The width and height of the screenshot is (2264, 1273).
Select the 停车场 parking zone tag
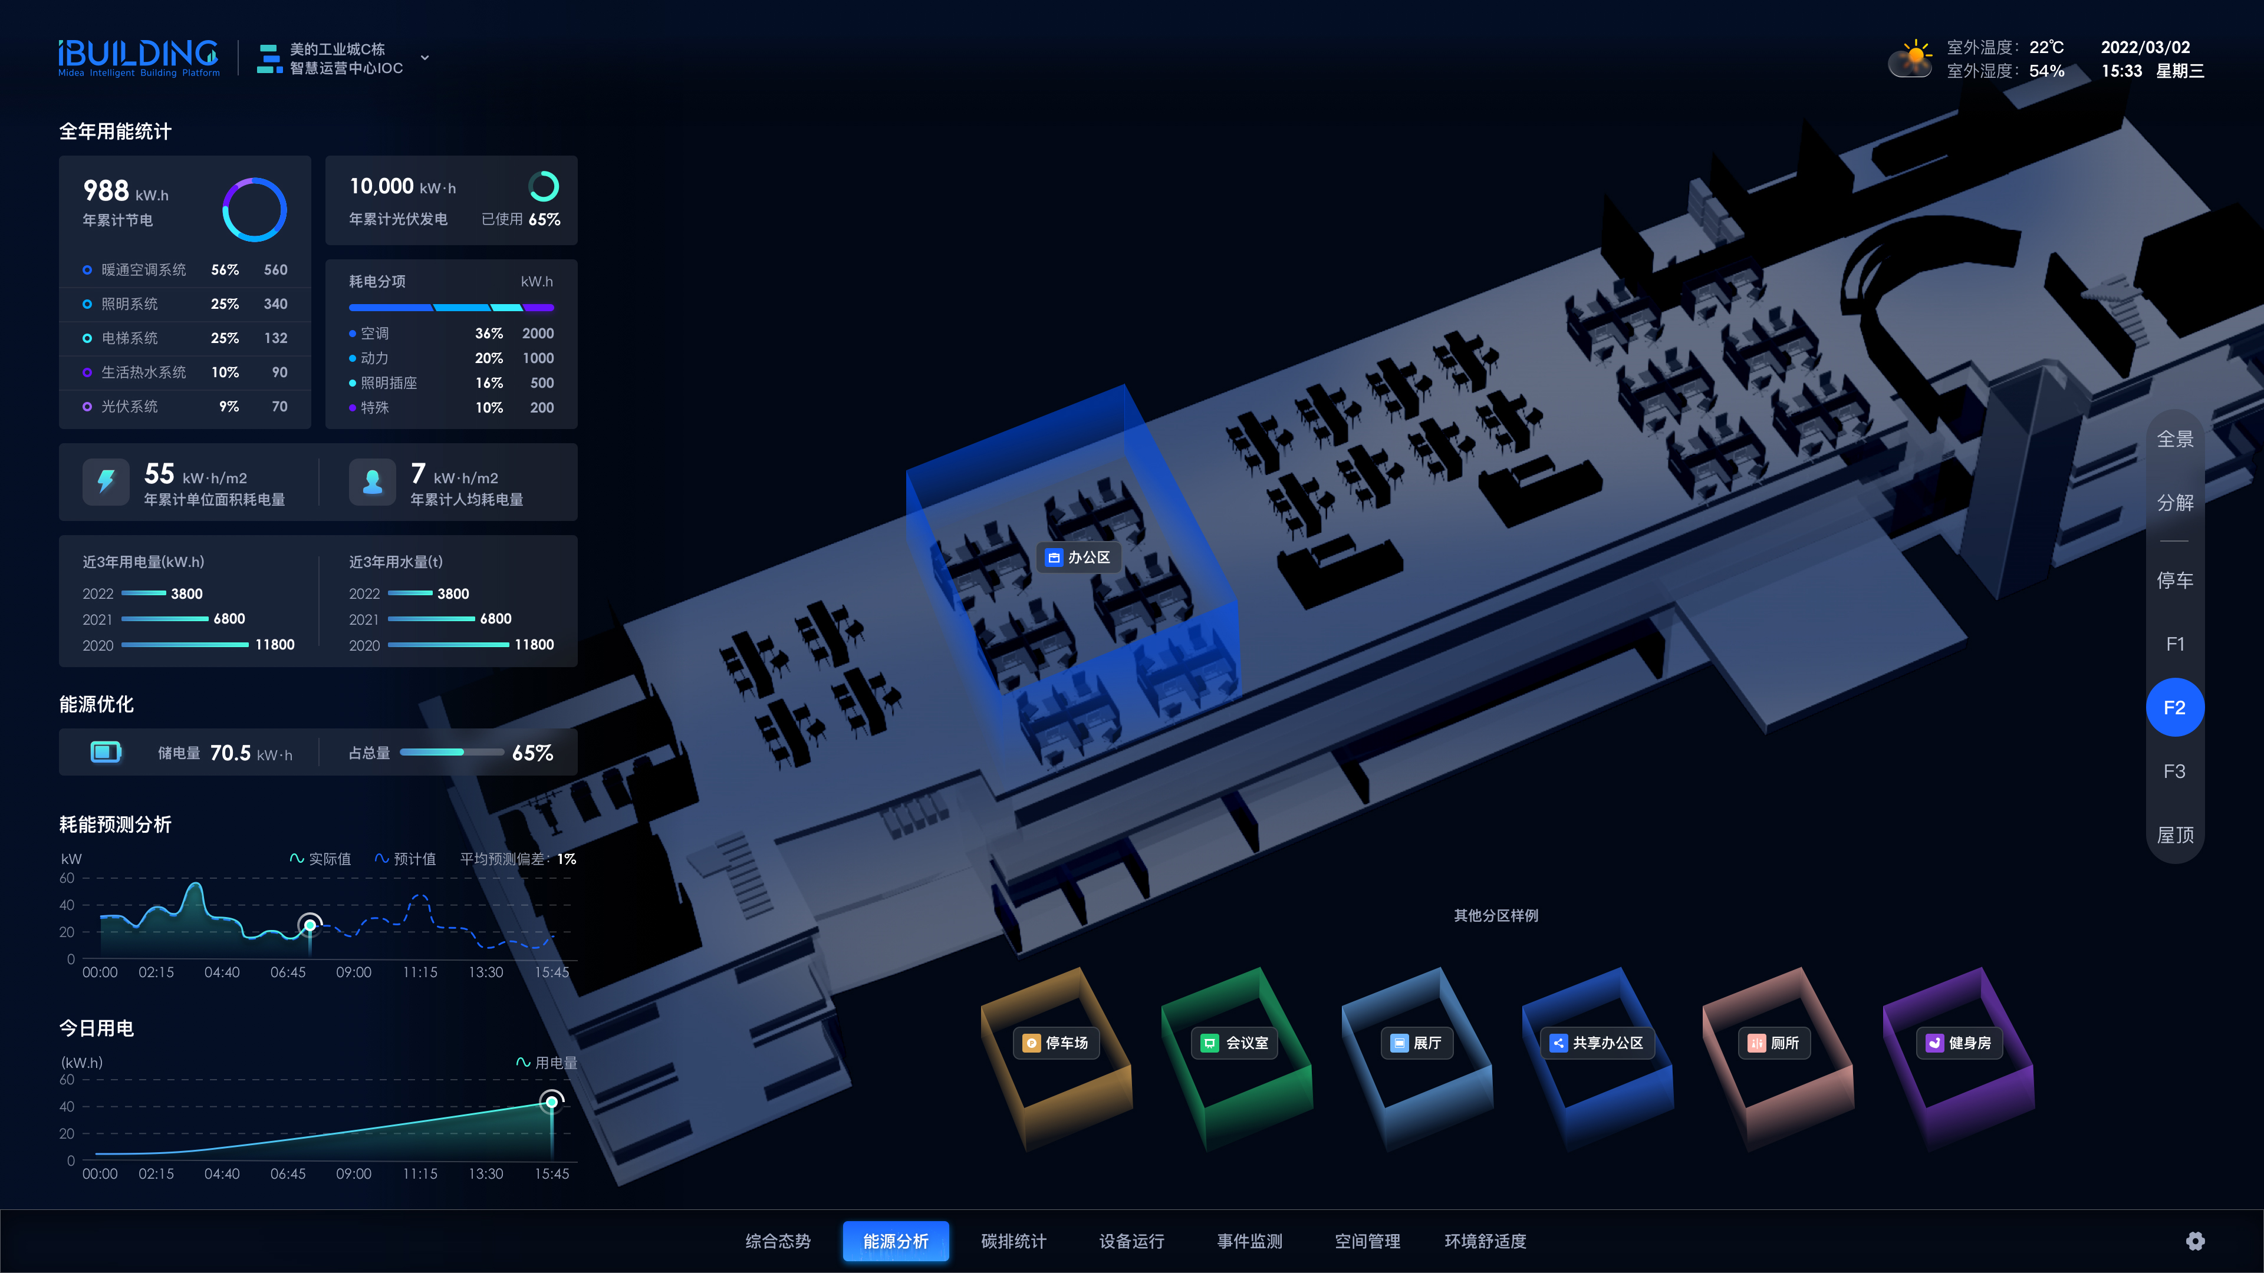pos(1057,1043)
